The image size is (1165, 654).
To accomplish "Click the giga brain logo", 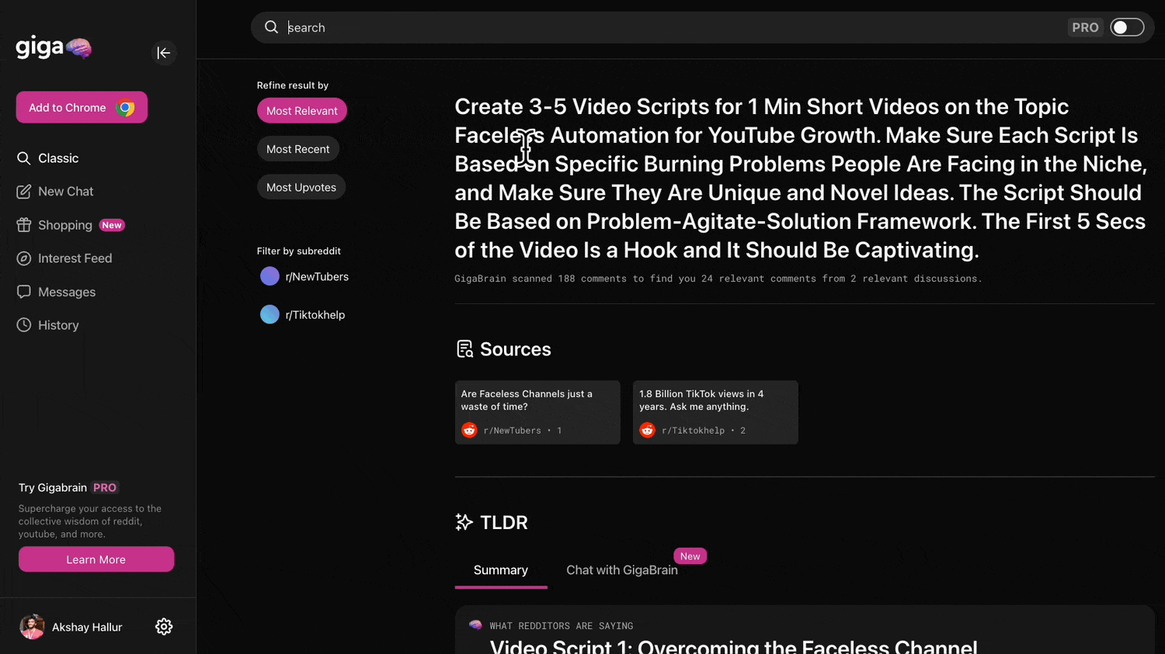I will 54,48.
